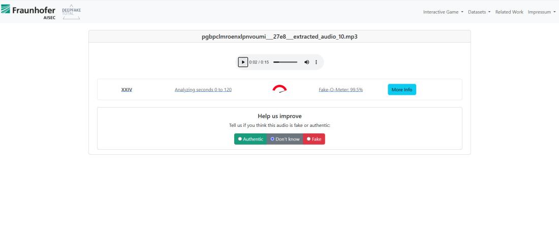Click the audio seek progress bar
The width and height of the screenshot is (559, 237).
(x=285, y=62)
